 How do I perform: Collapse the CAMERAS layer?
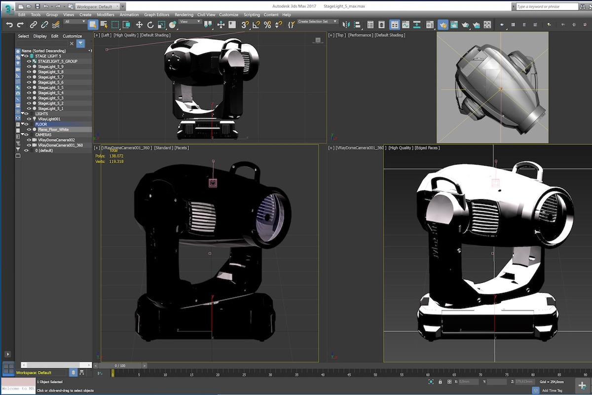point(23,135)
